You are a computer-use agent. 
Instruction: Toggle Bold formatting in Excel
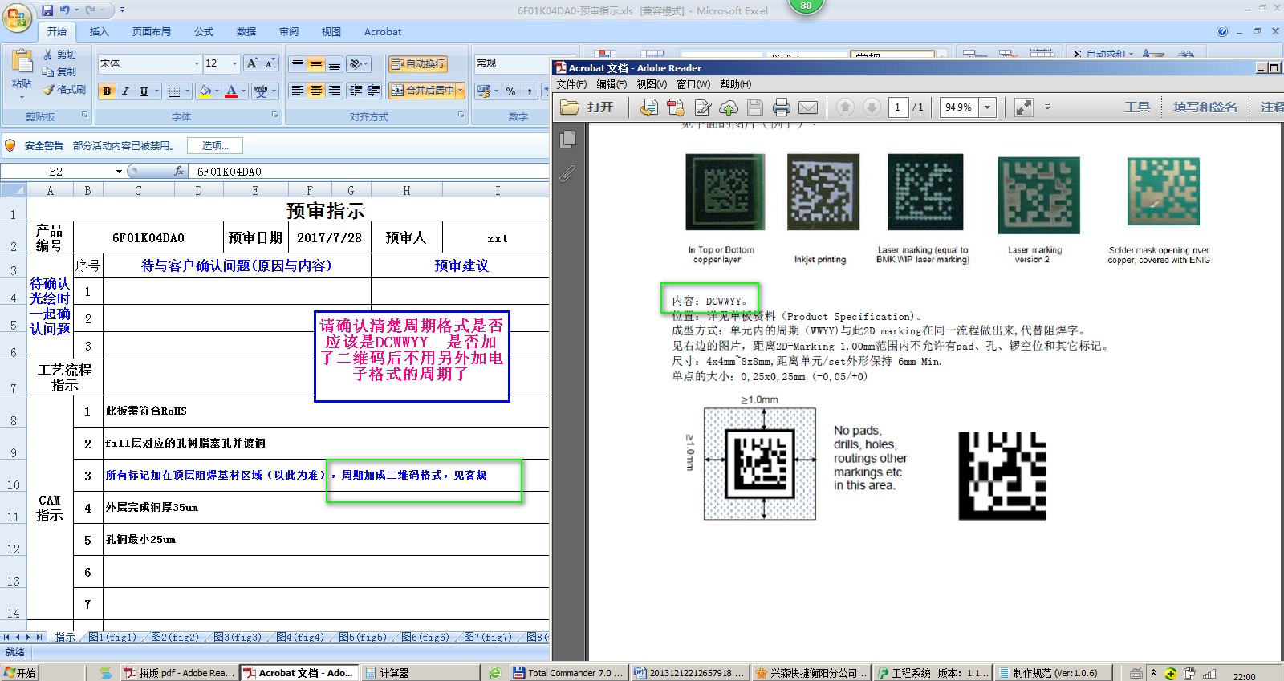pyautogui.click(x=107, y=91)
